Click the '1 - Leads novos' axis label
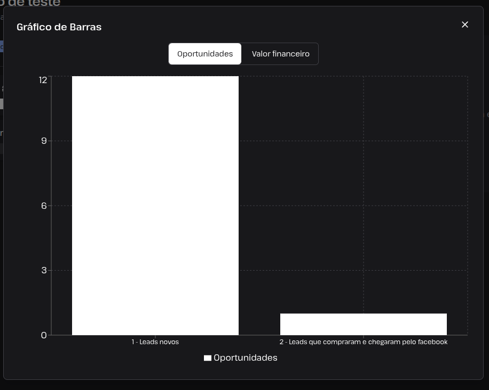The height and width of the screenshot is (390, 489). (155, 342)
